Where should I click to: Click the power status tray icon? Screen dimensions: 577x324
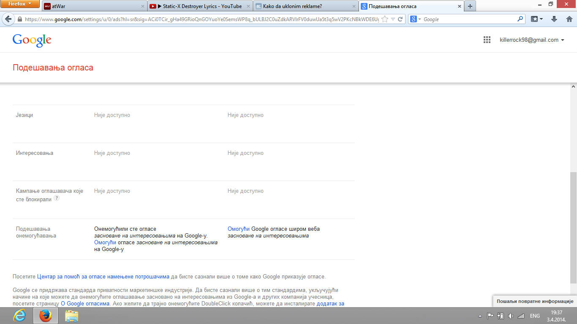501,316
